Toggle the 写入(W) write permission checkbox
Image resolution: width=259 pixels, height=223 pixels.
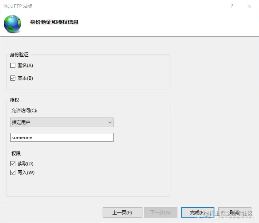pyautogui.click(x=13, y=172)
